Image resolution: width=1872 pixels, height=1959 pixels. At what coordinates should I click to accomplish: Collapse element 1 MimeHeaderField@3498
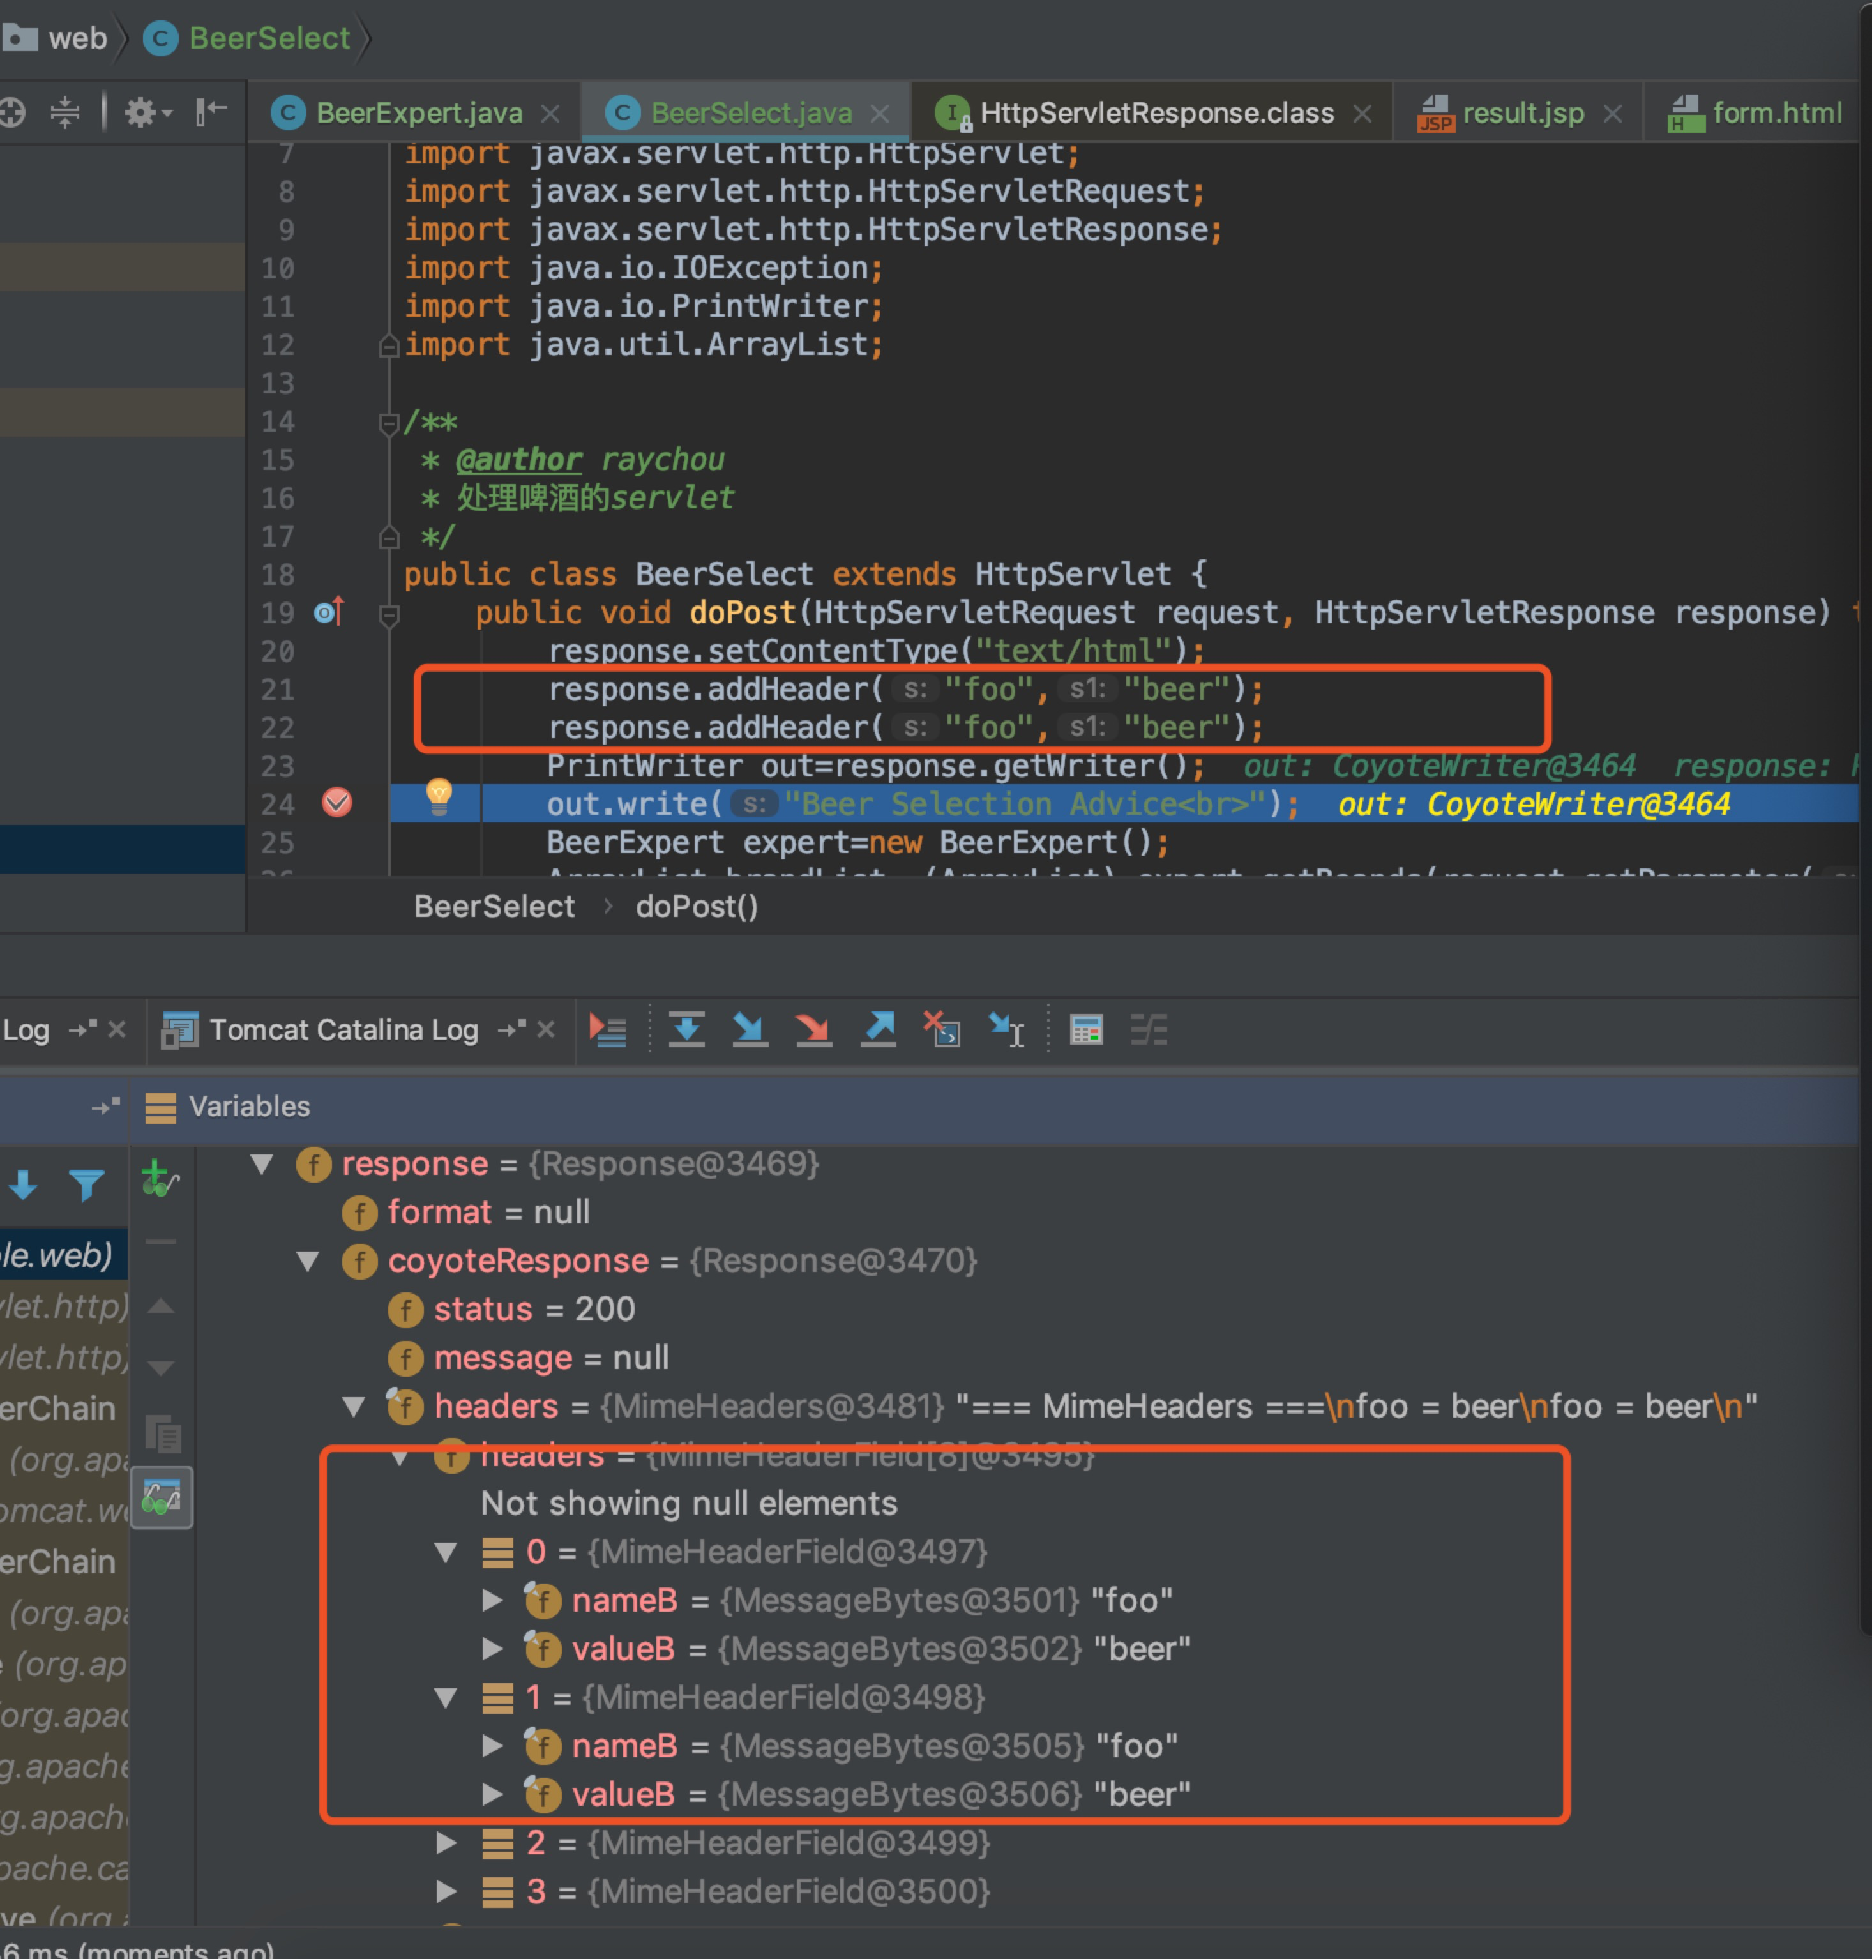446,1698
